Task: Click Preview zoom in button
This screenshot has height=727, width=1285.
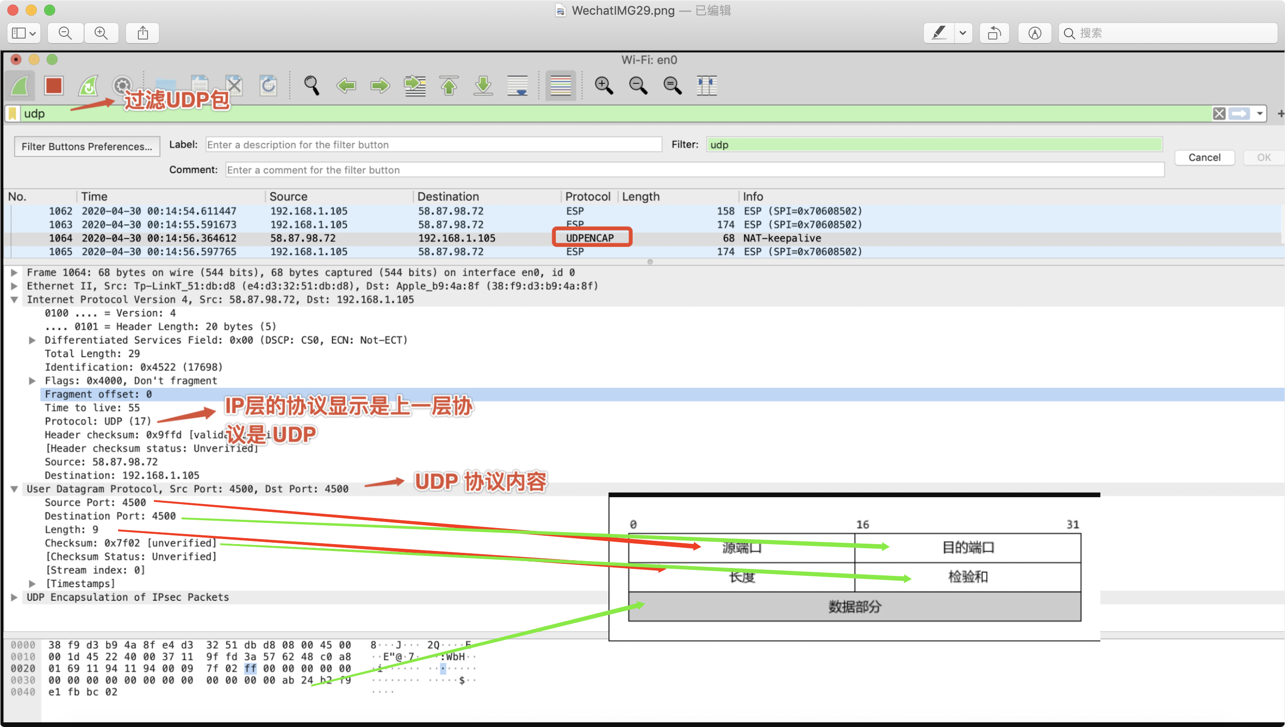Action: click(102, 33)
